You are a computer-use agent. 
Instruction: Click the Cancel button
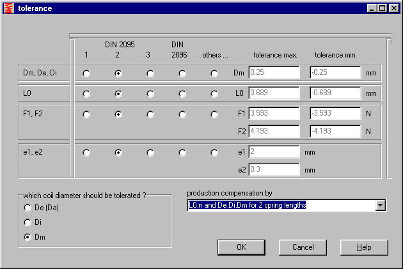pyautogui.click(x=303, y=247)
